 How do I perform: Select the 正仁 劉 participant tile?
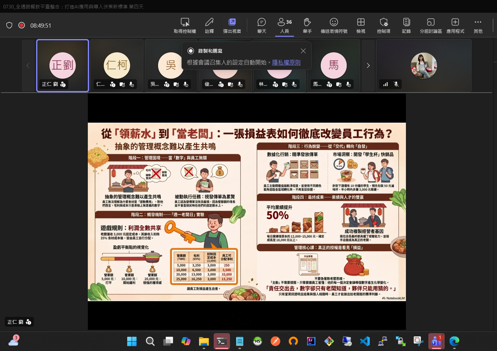[x=62, y=66]
